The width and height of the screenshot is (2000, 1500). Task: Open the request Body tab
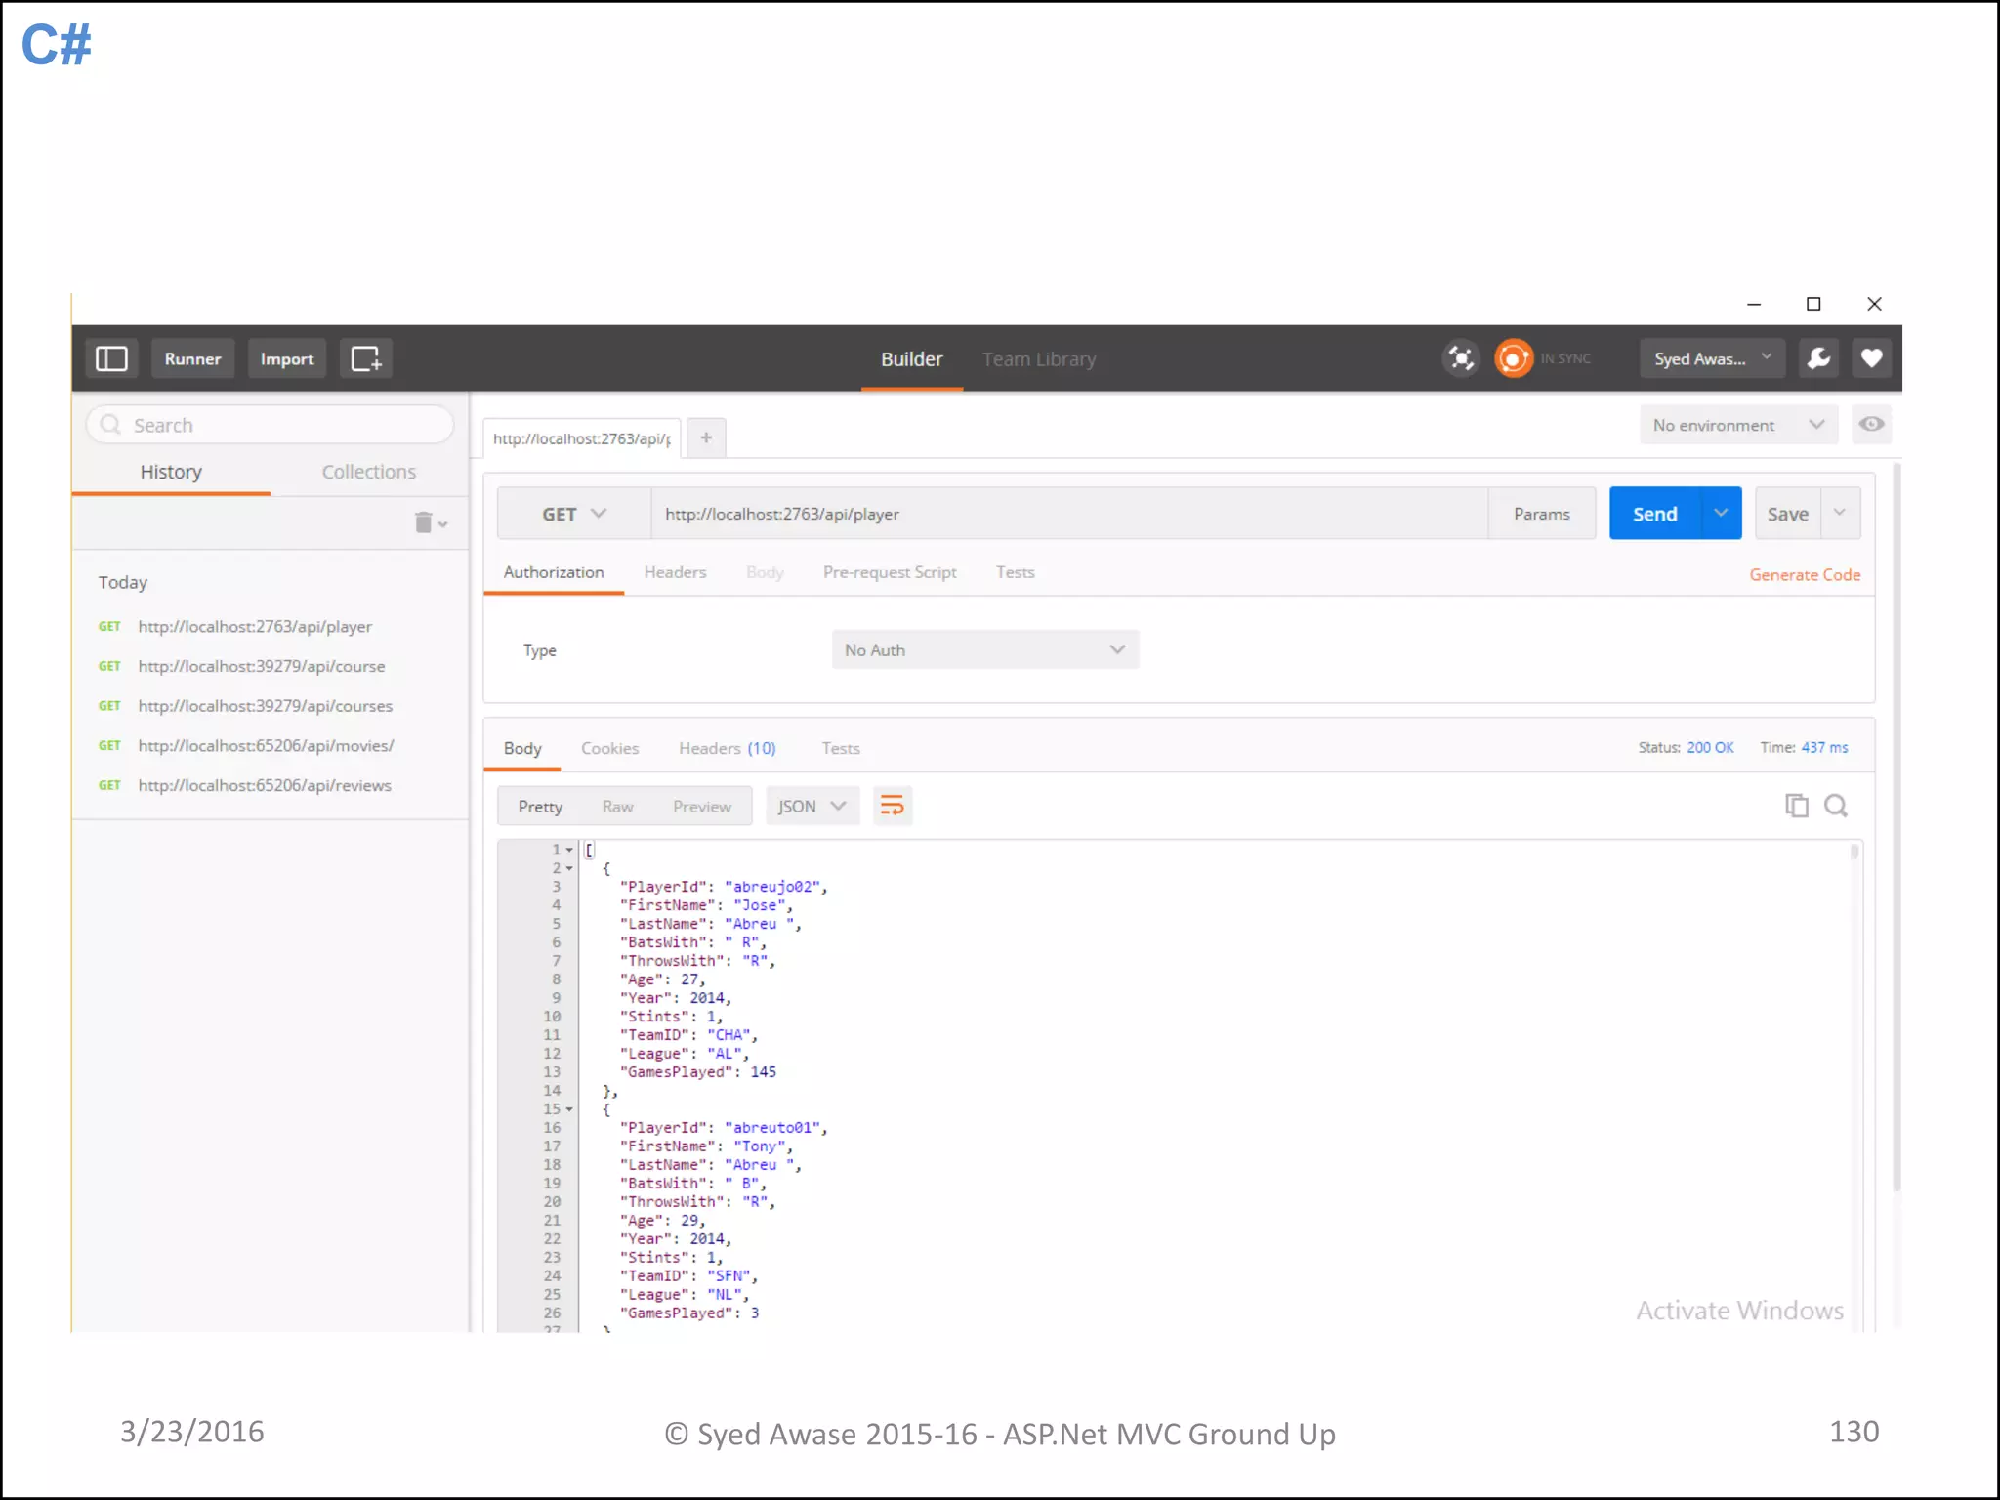coord(765,572)
